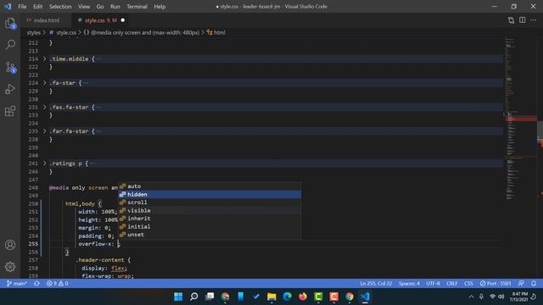The width and height of the screenshot is (543, 305).
Task: Open Microsoft Edge from the taskbar
Action: click(287, 297)
